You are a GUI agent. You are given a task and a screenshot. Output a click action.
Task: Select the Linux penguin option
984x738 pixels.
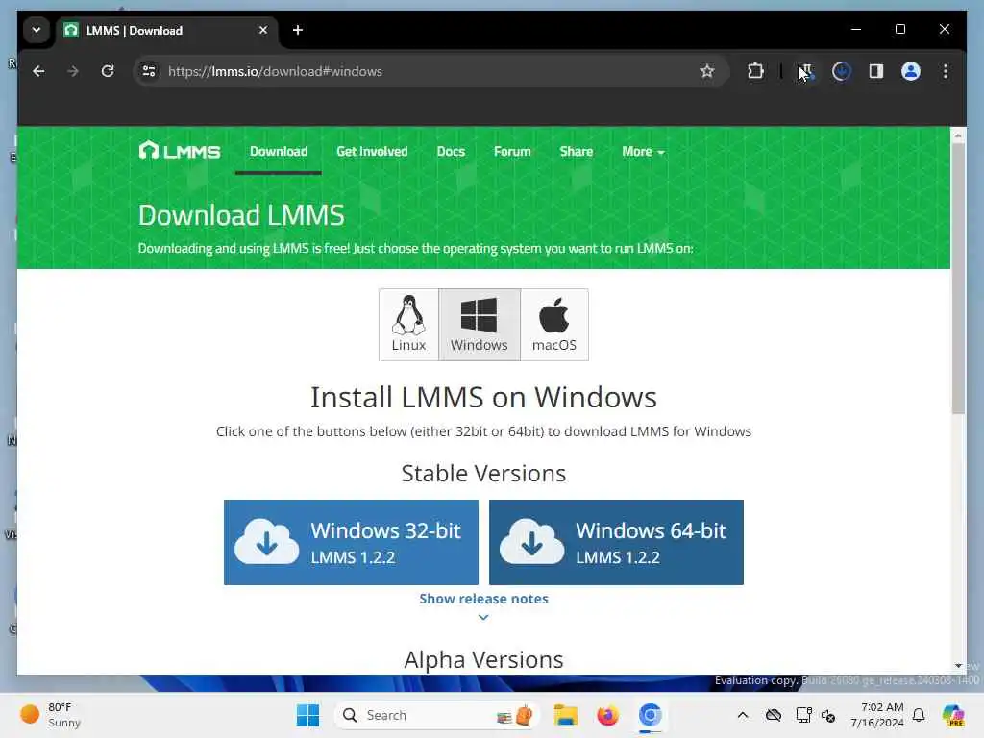point(408,325)
